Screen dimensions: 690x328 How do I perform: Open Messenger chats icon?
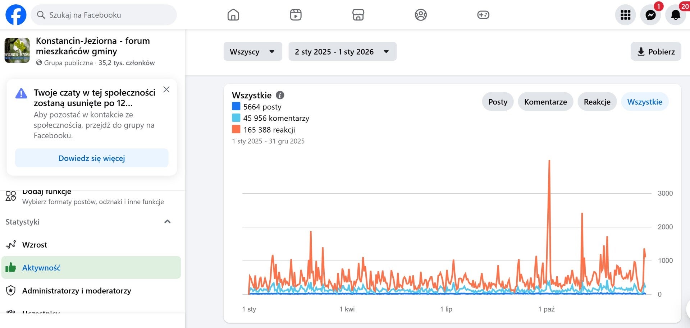(x=650, y=15)
